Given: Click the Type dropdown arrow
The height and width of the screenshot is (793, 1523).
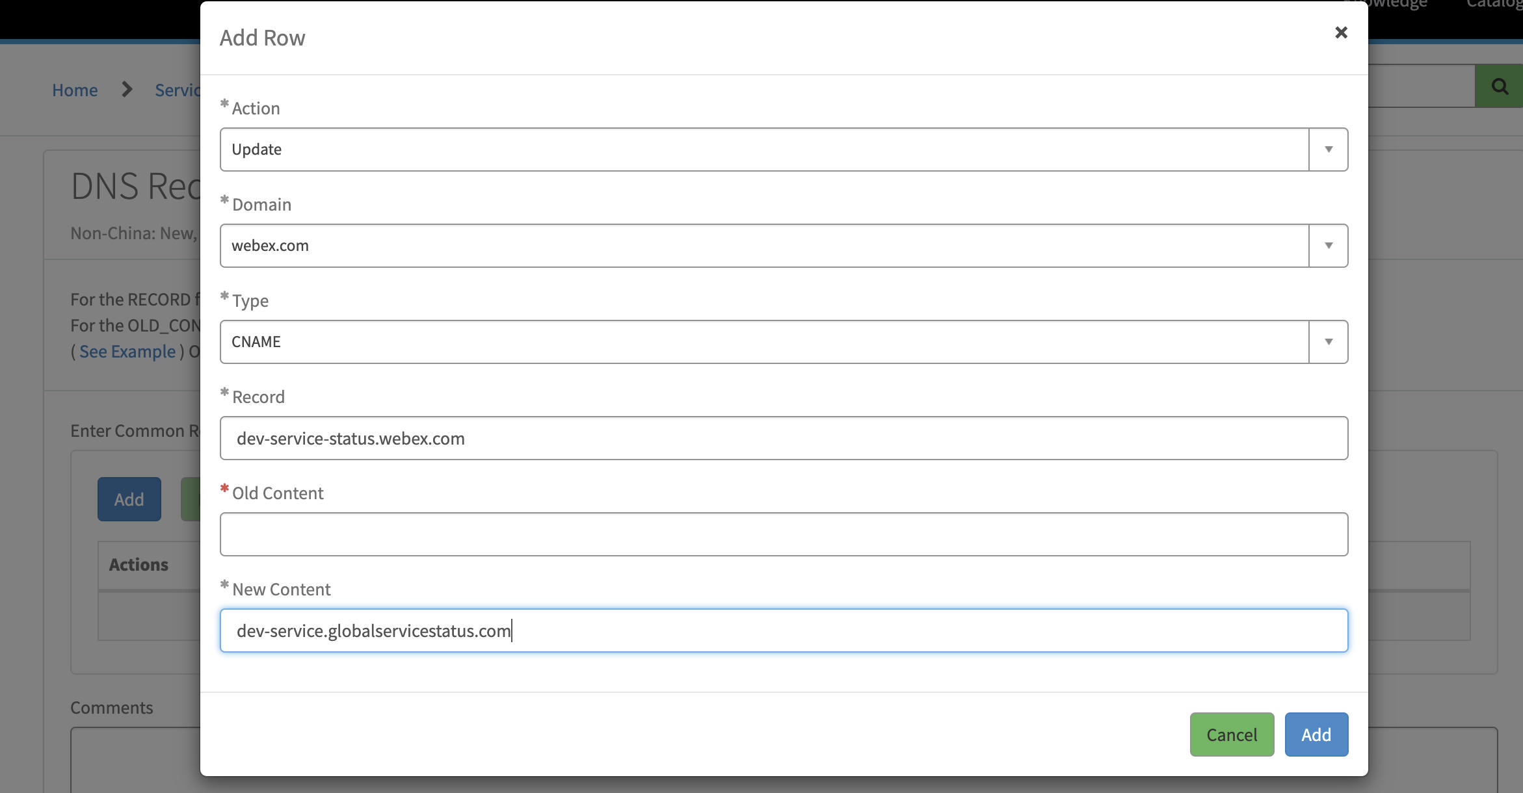Looking at the screenshot, I should coord(1329,342).
